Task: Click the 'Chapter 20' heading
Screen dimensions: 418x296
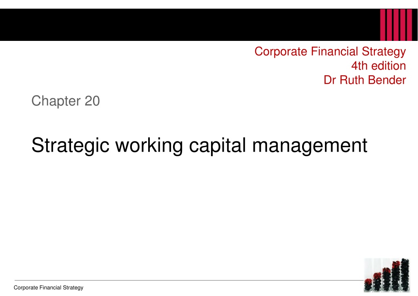Action: (66, 101)
